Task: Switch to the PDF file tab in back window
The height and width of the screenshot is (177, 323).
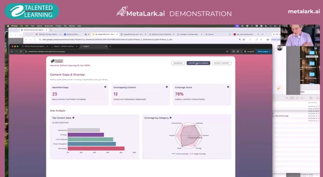Action: [245, 34]
